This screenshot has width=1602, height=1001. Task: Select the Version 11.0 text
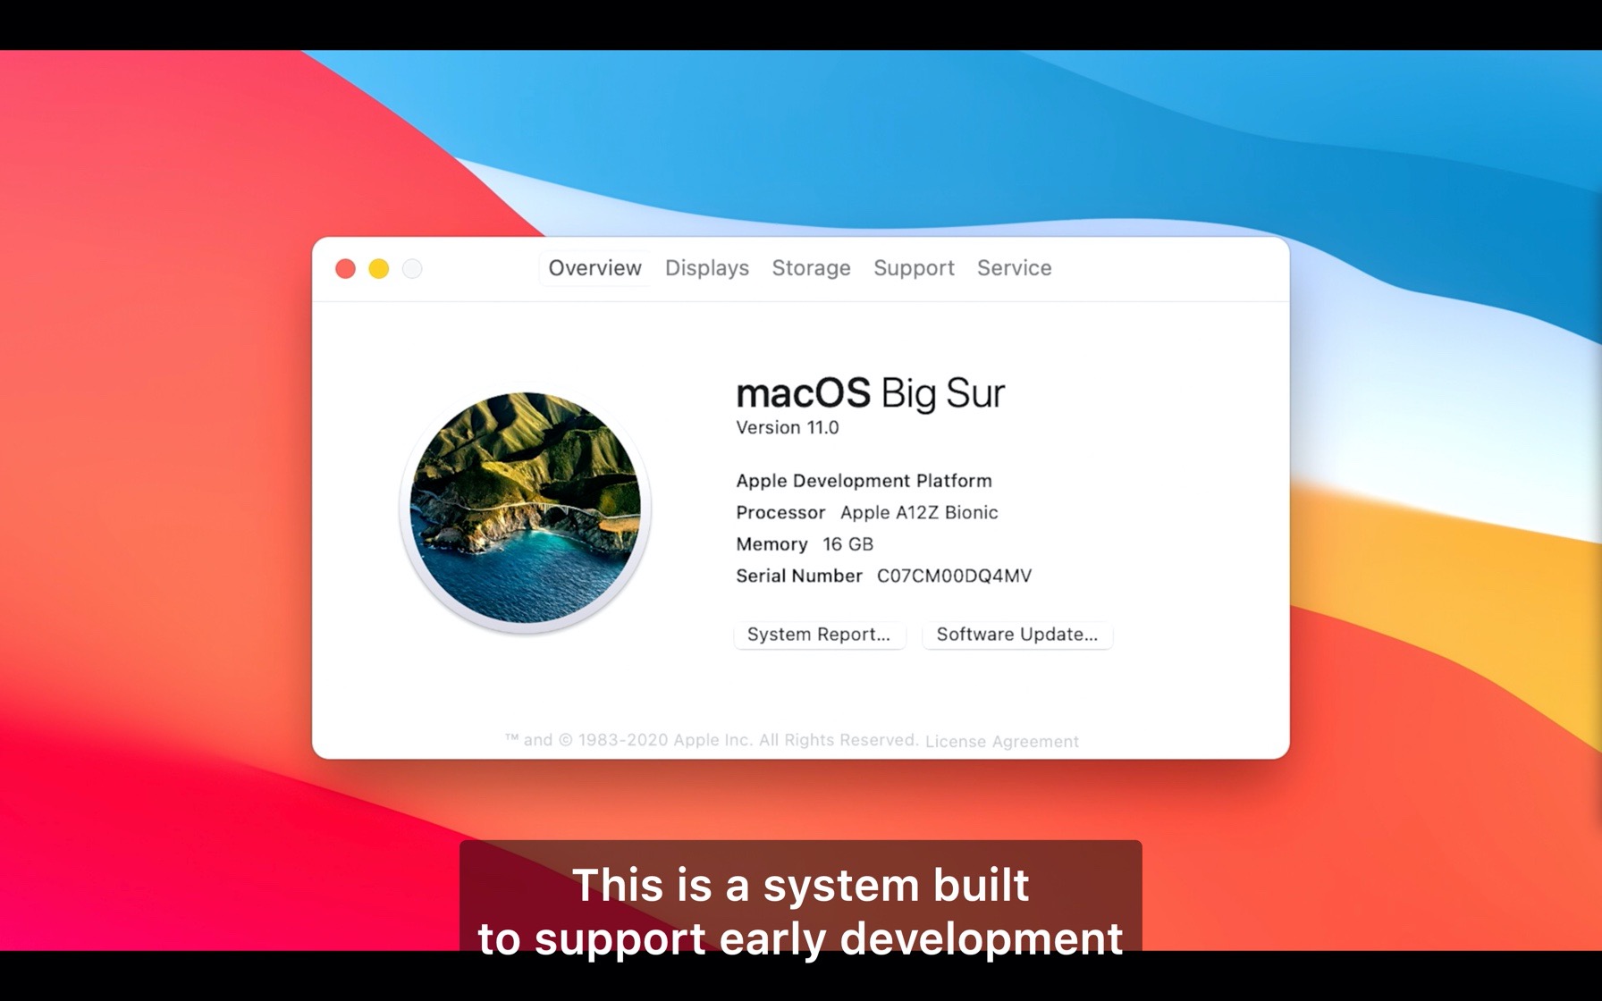click(x=788, y=427)
